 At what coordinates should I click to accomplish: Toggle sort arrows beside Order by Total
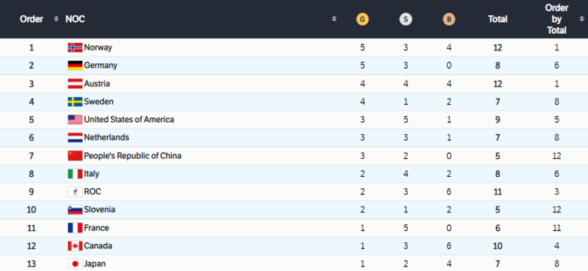click(580, 19)
